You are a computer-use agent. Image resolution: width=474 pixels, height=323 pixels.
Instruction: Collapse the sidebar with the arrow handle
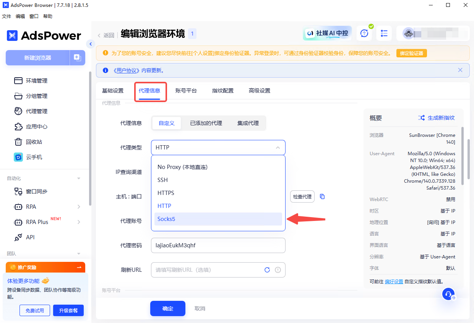point(91,44)
